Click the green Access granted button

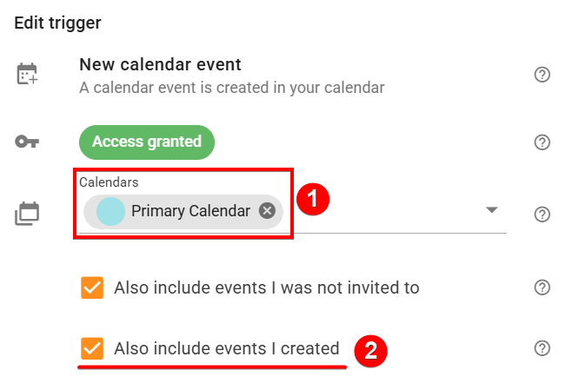click(x=147, y=142)
